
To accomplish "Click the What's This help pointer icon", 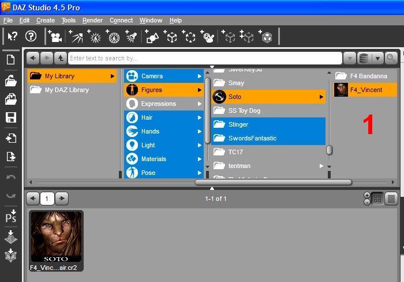I will point(12,36).
